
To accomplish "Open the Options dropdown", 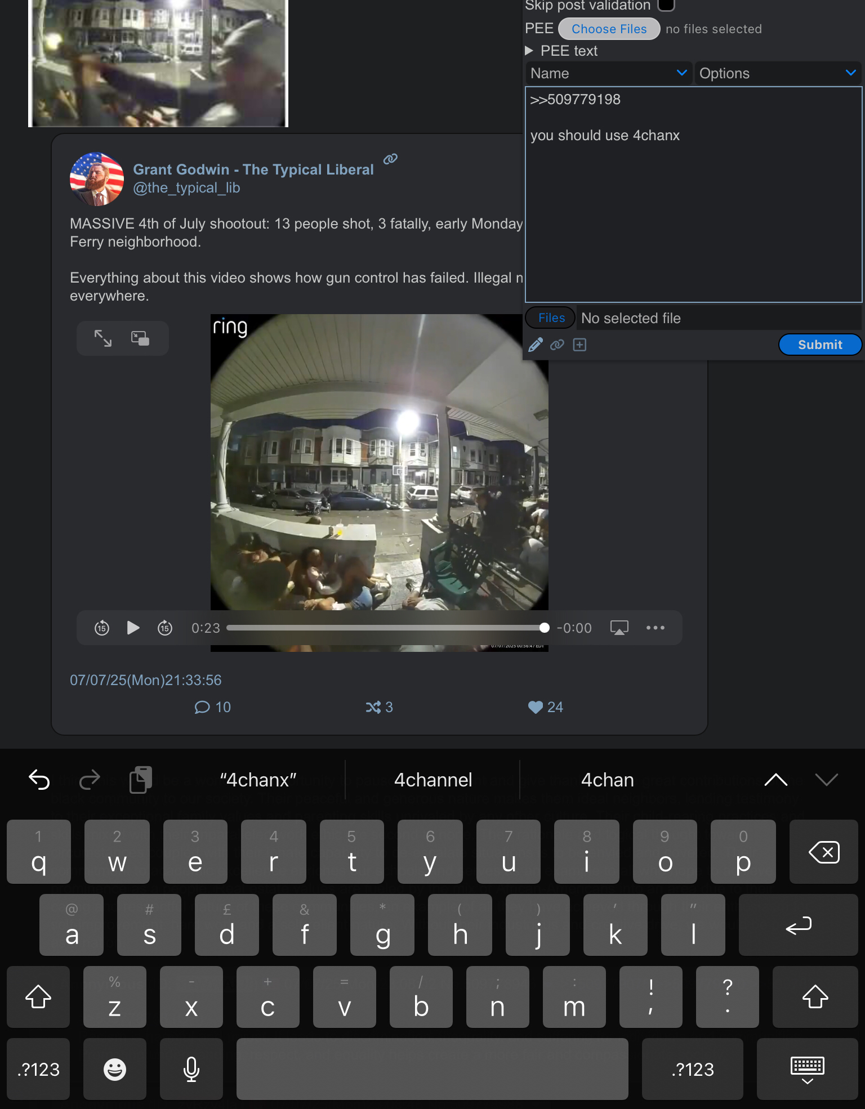I will (x=778, y=73).
